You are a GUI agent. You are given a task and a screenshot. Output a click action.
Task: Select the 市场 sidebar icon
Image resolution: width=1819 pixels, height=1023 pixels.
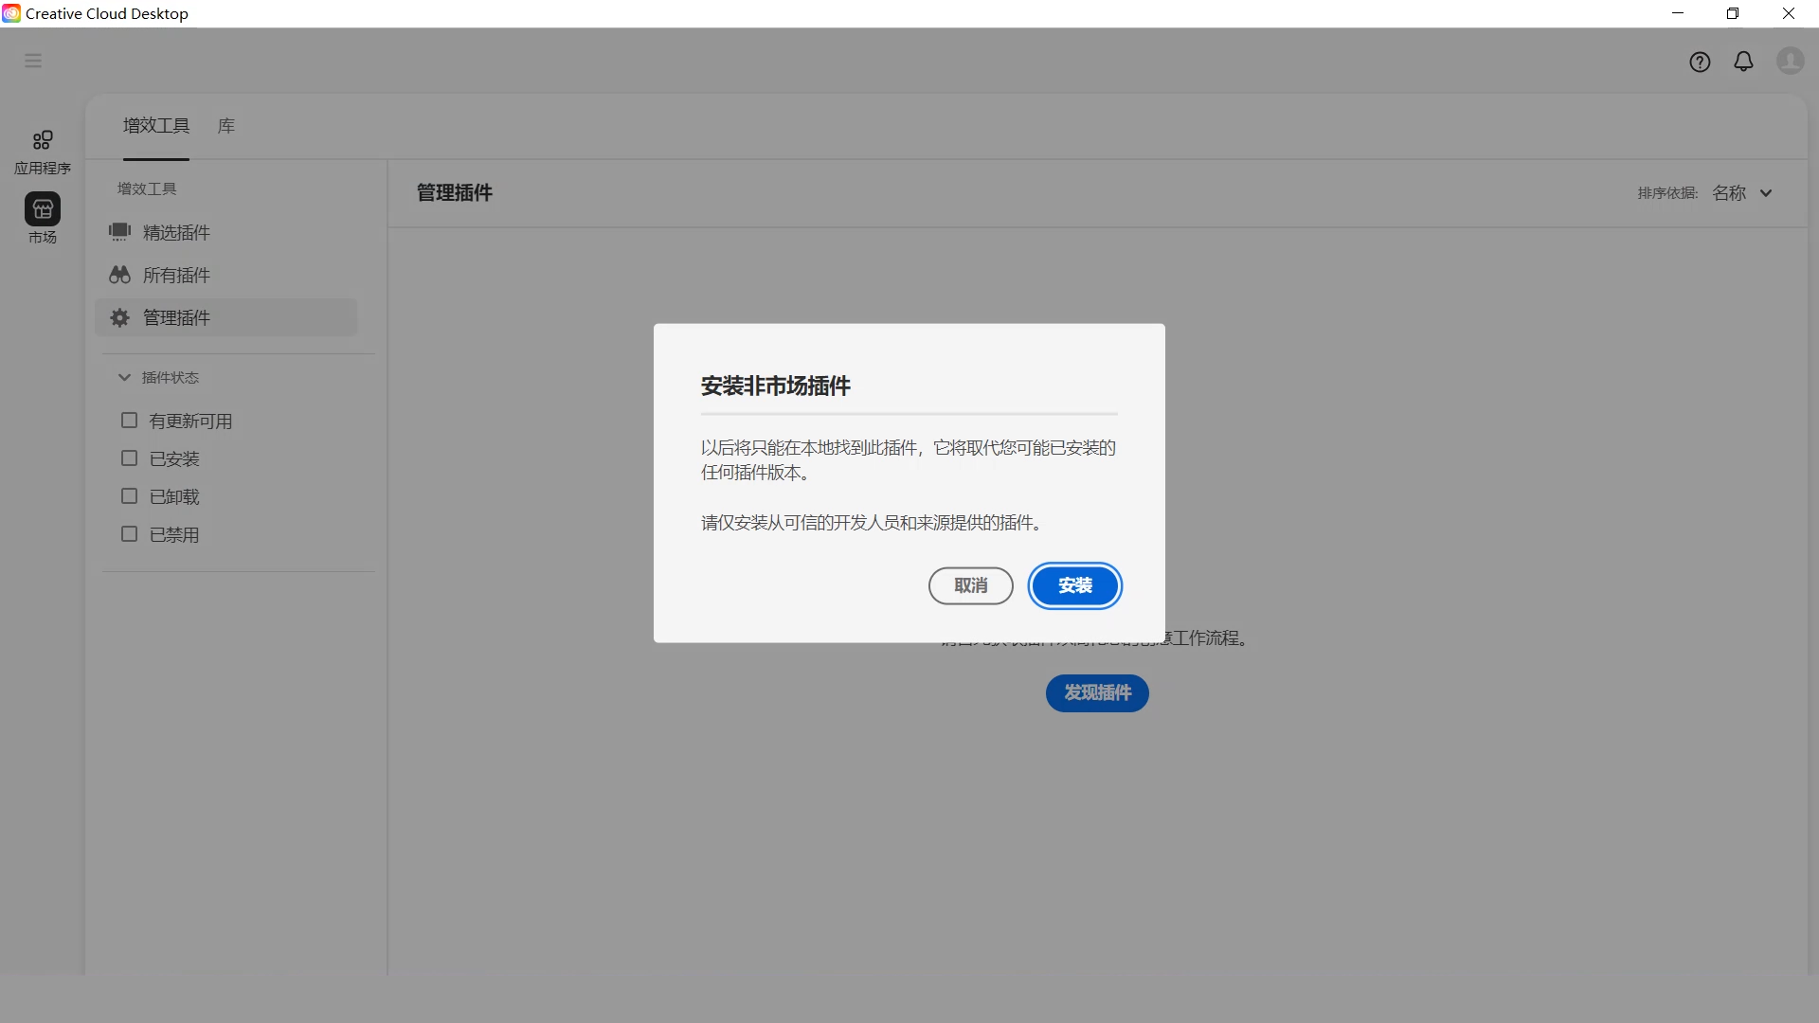(x=42, y=218)
